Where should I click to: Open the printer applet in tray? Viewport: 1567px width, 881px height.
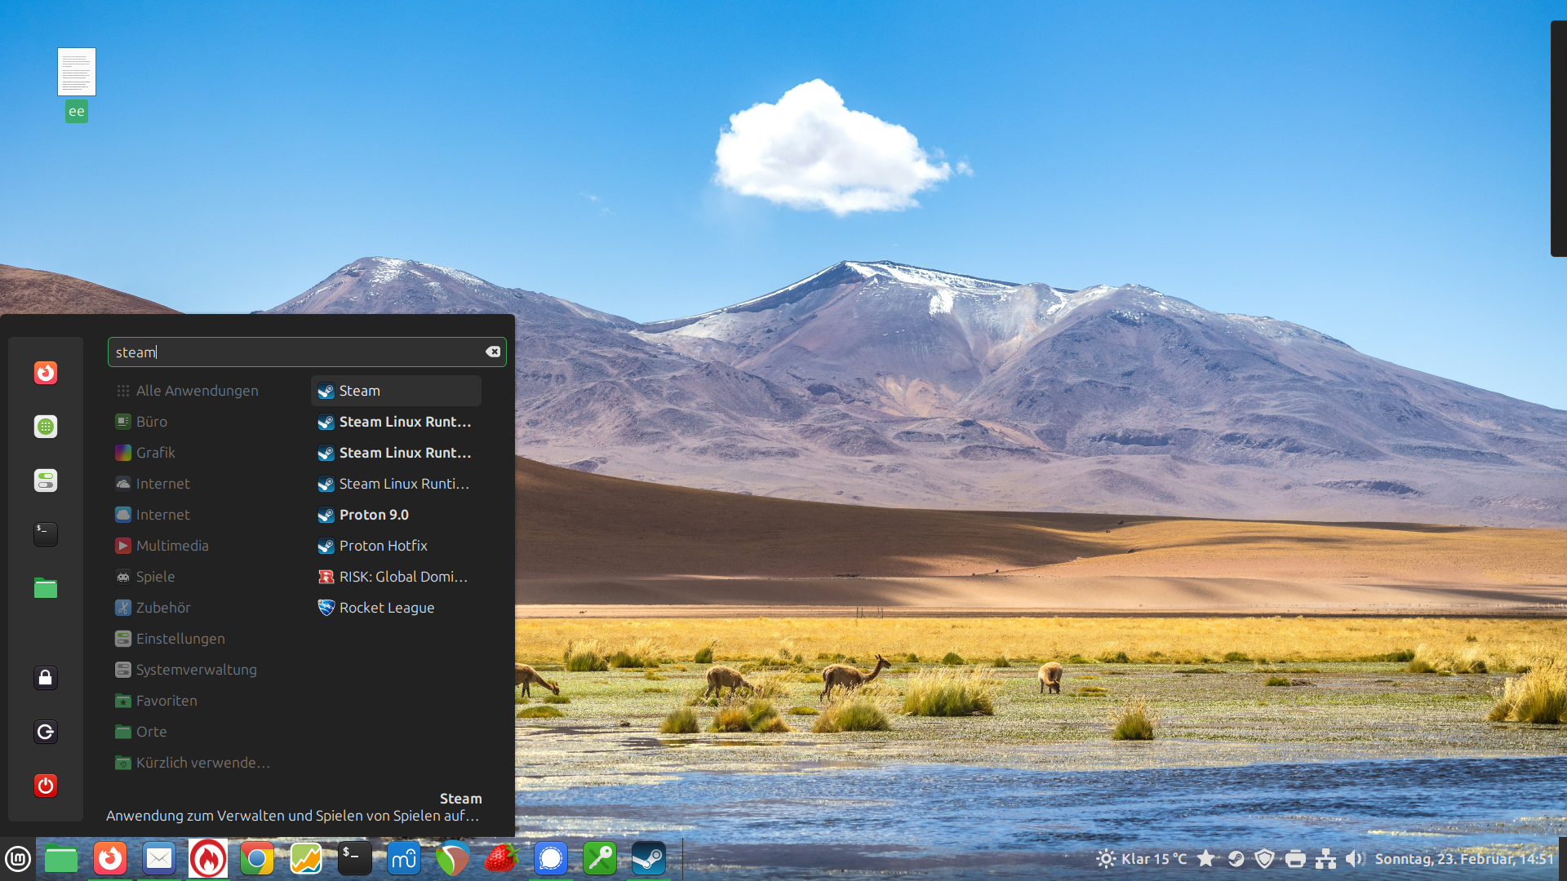(1295, 858)
